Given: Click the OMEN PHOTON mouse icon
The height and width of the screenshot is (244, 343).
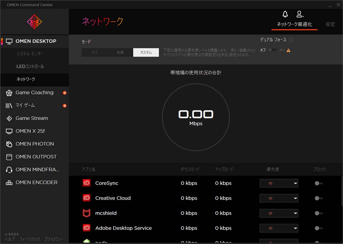Looking at the screenshot, I should coord(9,144).
